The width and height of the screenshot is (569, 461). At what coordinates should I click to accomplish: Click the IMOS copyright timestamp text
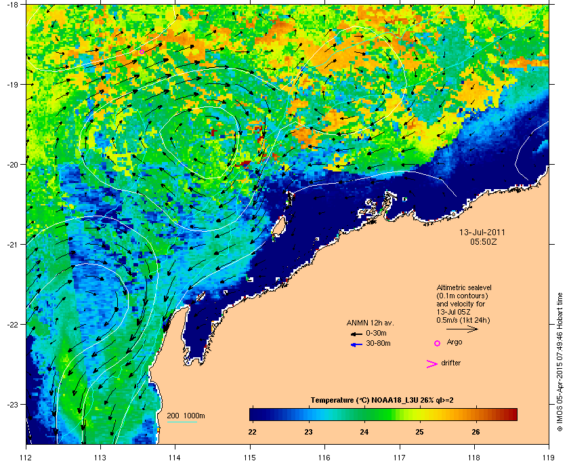[x=560, y=363]
